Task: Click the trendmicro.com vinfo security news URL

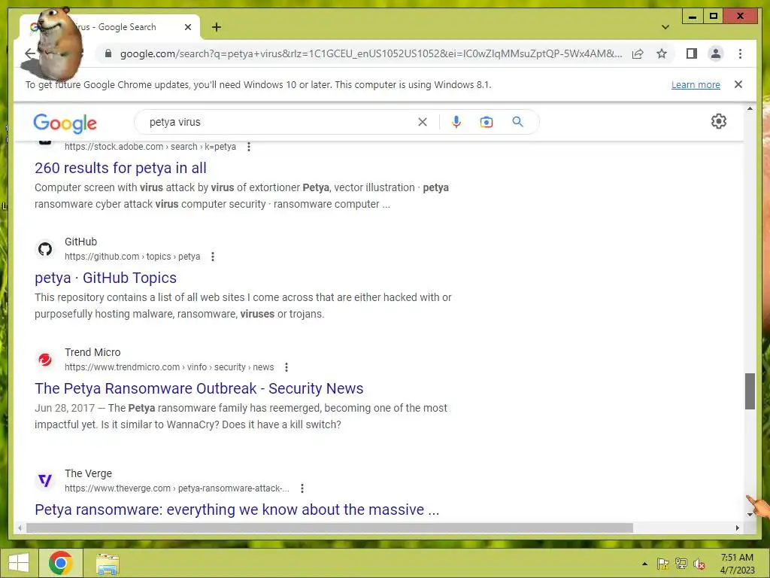Action: coord(169,367)
